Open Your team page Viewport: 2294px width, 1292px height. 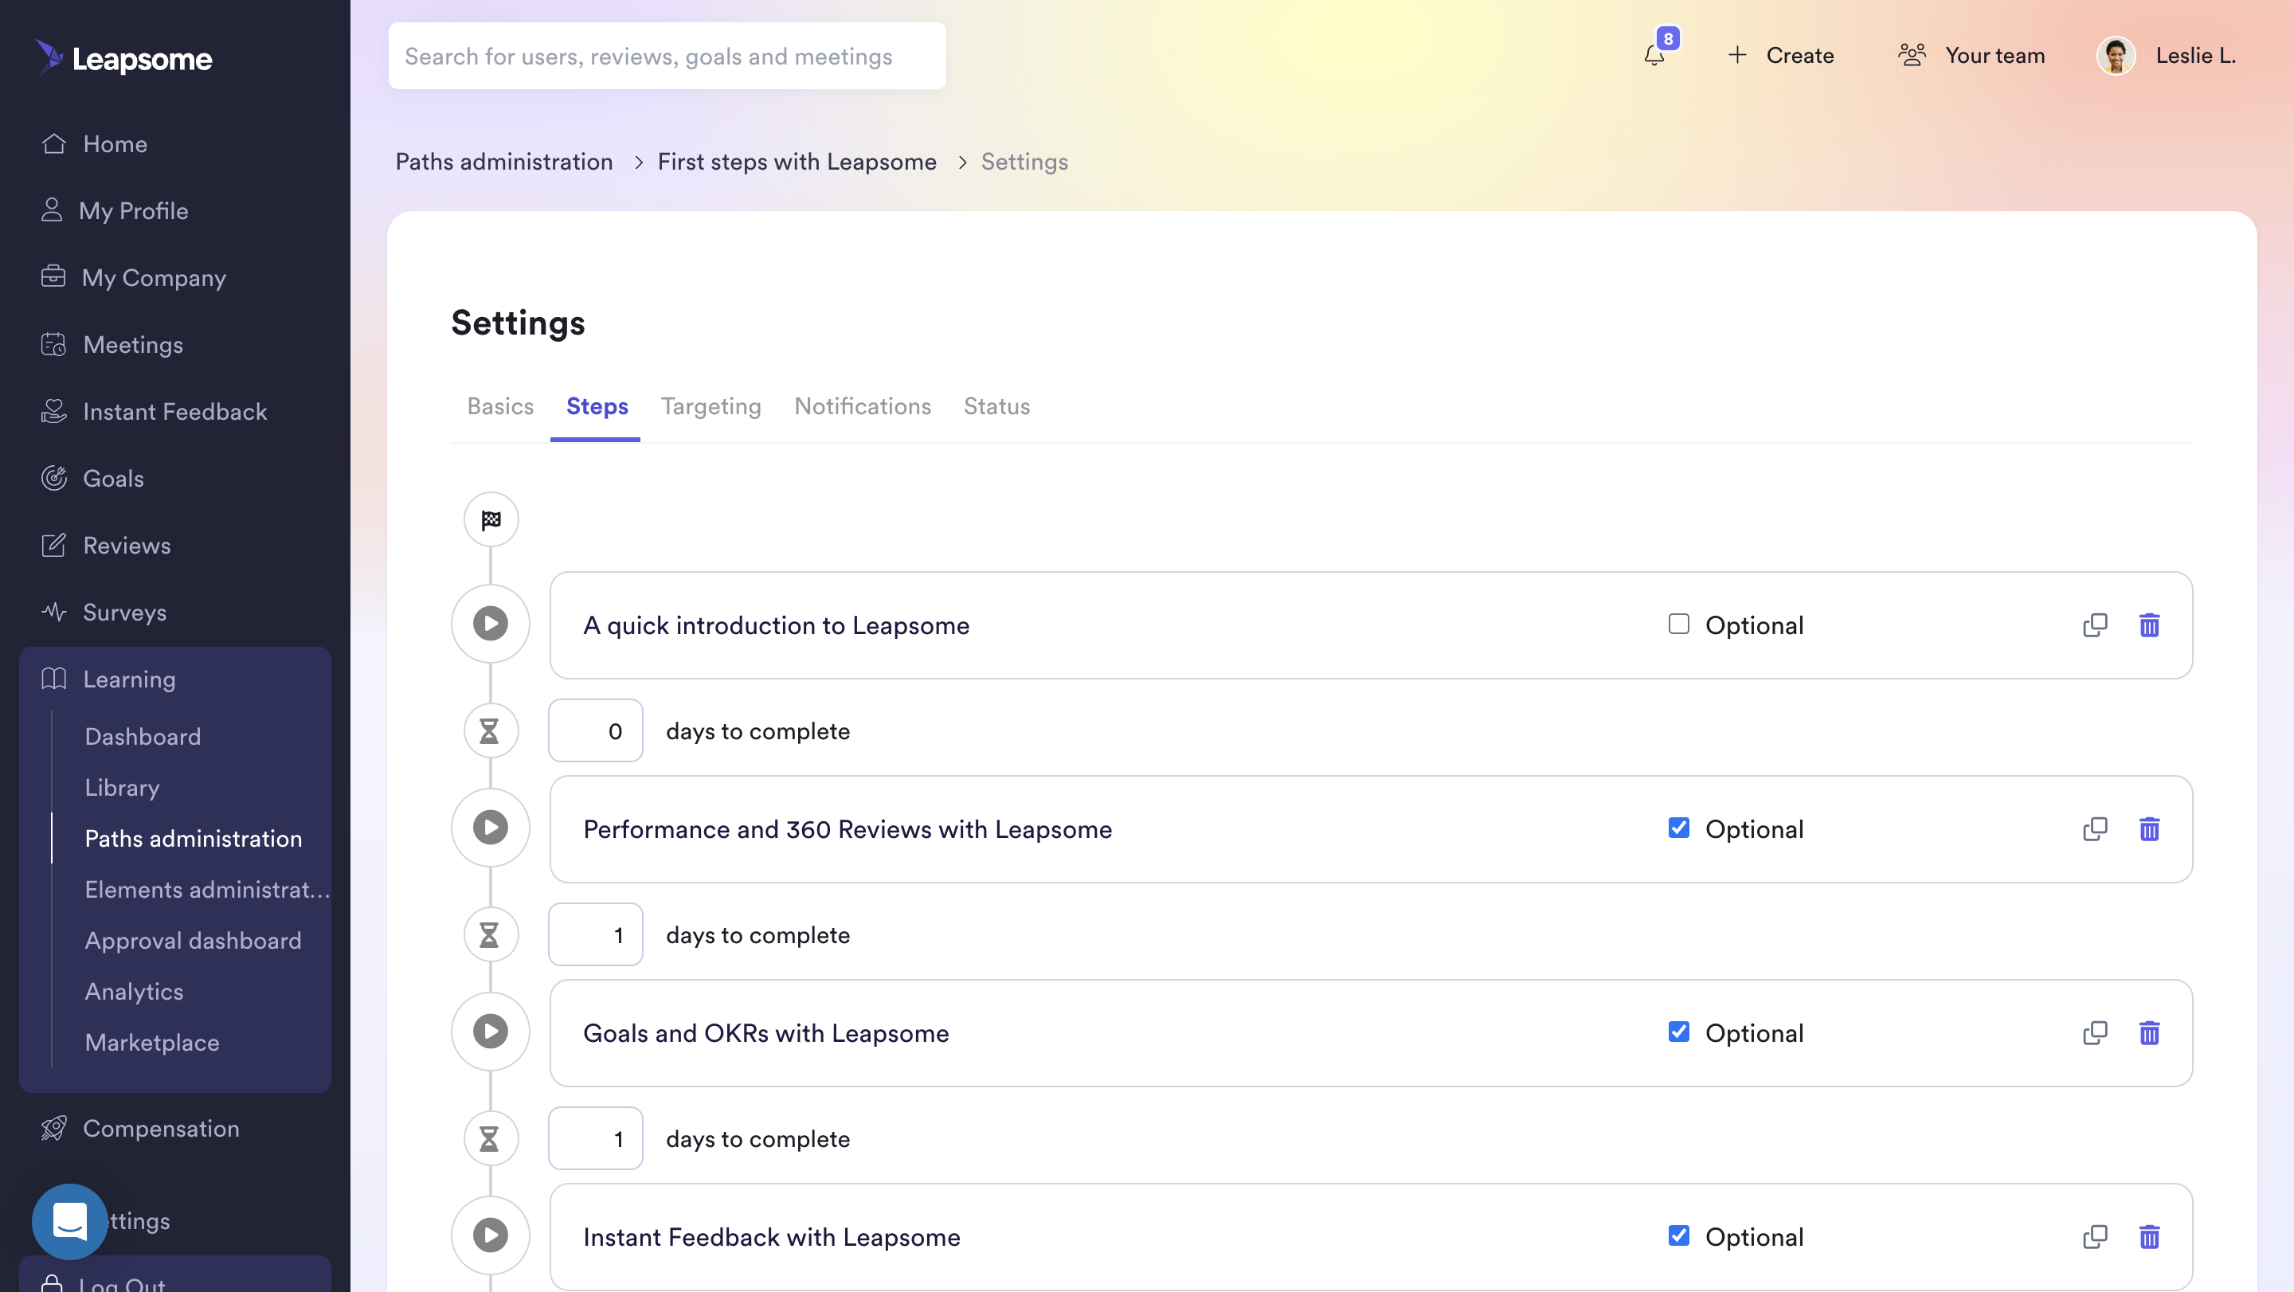point(1971,55)
